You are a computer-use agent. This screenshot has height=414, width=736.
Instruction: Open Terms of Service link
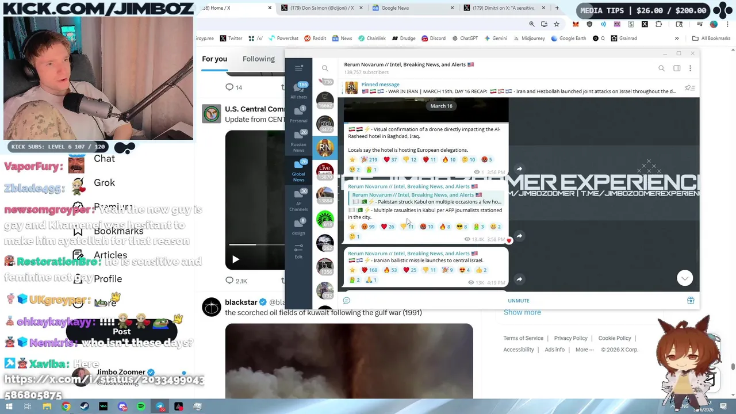click(523, 338)
